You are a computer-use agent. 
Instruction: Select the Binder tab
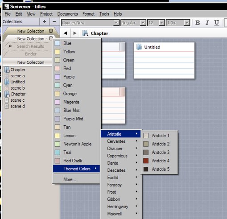coord(31,54)
